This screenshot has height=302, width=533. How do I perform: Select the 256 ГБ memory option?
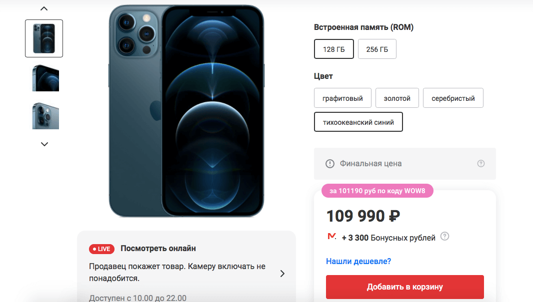377,49
